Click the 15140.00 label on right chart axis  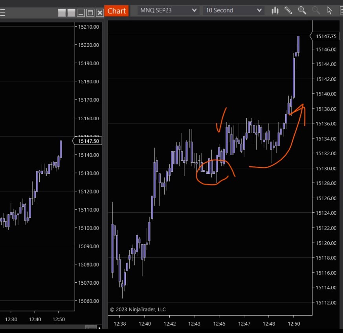(x=326, y=94)
